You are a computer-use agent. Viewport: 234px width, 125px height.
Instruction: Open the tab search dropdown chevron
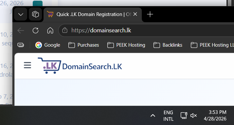[x=21, y=14]
